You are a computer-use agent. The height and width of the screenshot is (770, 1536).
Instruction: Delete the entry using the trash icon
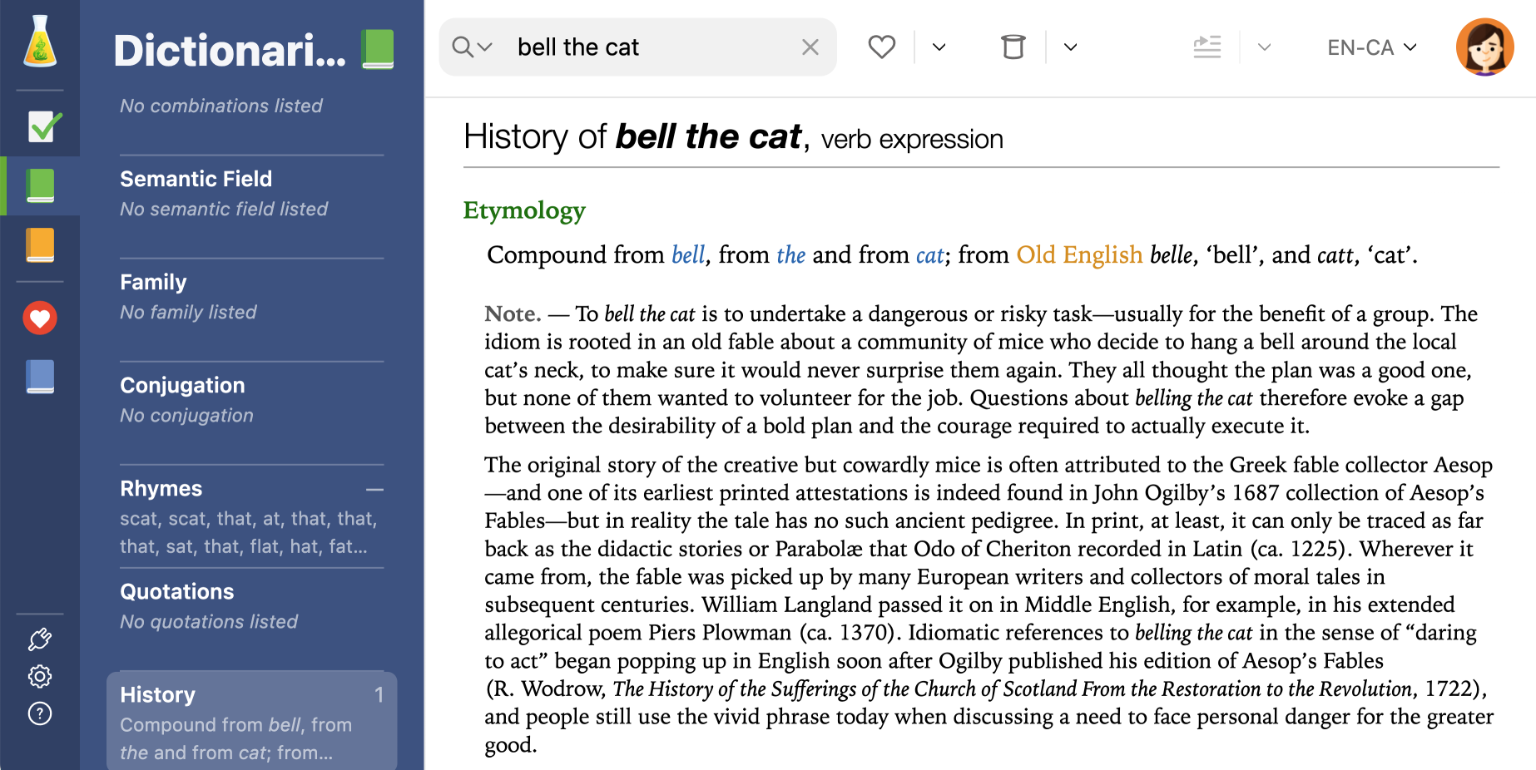(x=1012, y=47)
